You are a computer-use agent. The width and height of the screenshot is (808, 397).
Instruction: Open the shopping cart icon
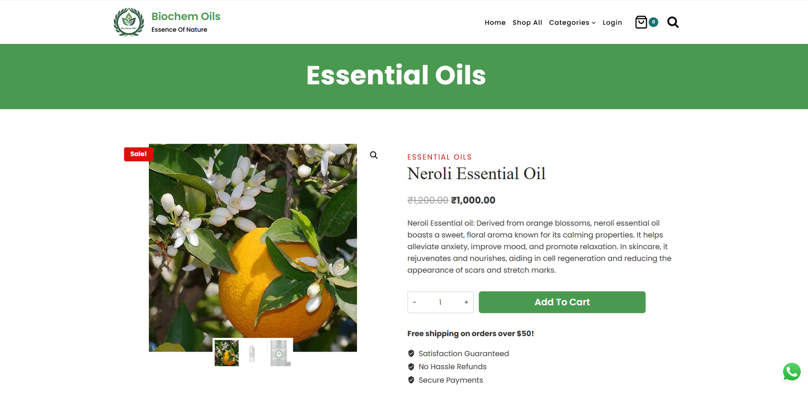pyautogui.click(x=641, y=22)
